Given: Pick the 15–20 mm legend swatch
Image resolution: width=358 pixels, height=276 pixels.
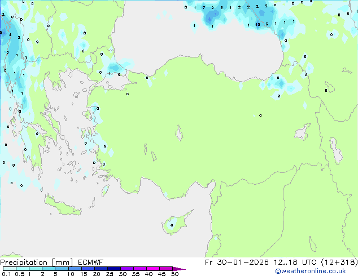Looking at the screenshot, I should click(x=88, y=269).
